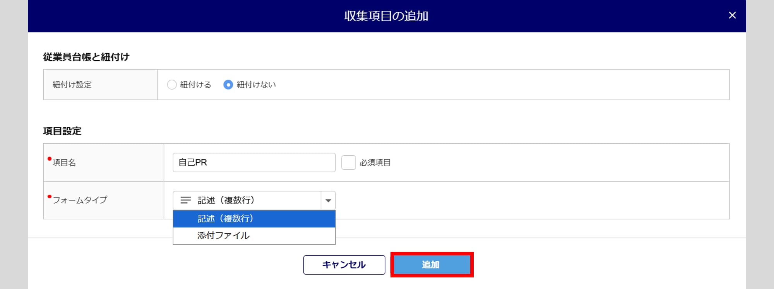Choose the highlighted 記述（複数行） list option
This screenshot has height=289, width=774.
(254, 219)
